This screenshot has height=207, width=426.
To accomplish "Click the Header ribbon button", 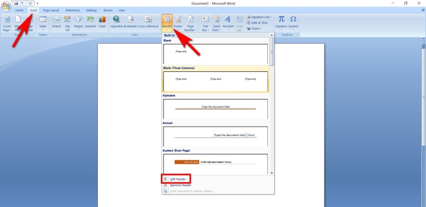I will [167, 23].
